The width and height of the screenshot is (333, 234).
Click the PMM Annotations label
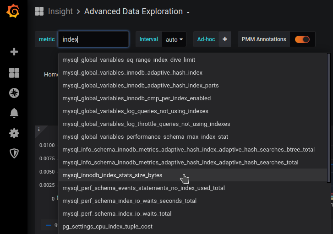(264, 39)
